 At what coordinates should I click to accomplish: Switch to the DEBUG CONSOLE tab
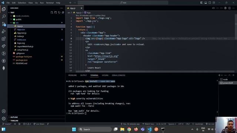tap(118, 75)
